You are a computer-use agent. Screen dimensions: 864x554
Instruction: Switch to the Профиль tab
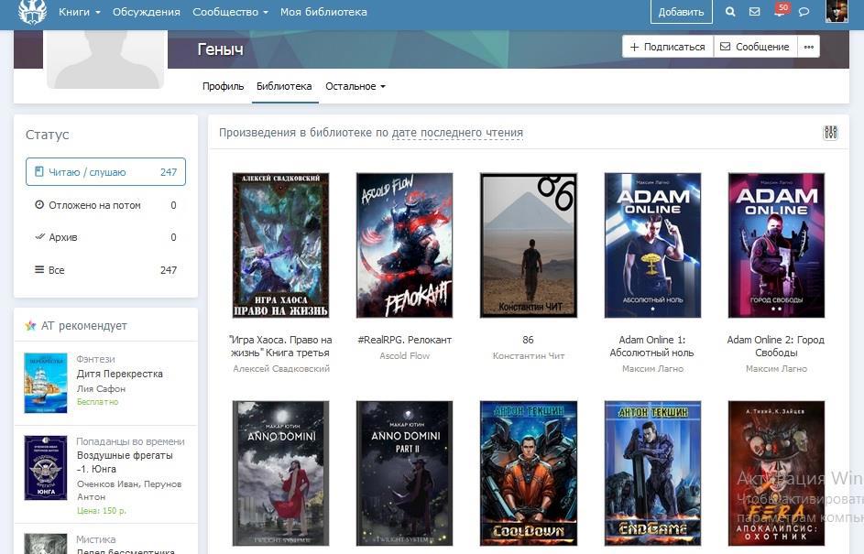pos(223,86)
